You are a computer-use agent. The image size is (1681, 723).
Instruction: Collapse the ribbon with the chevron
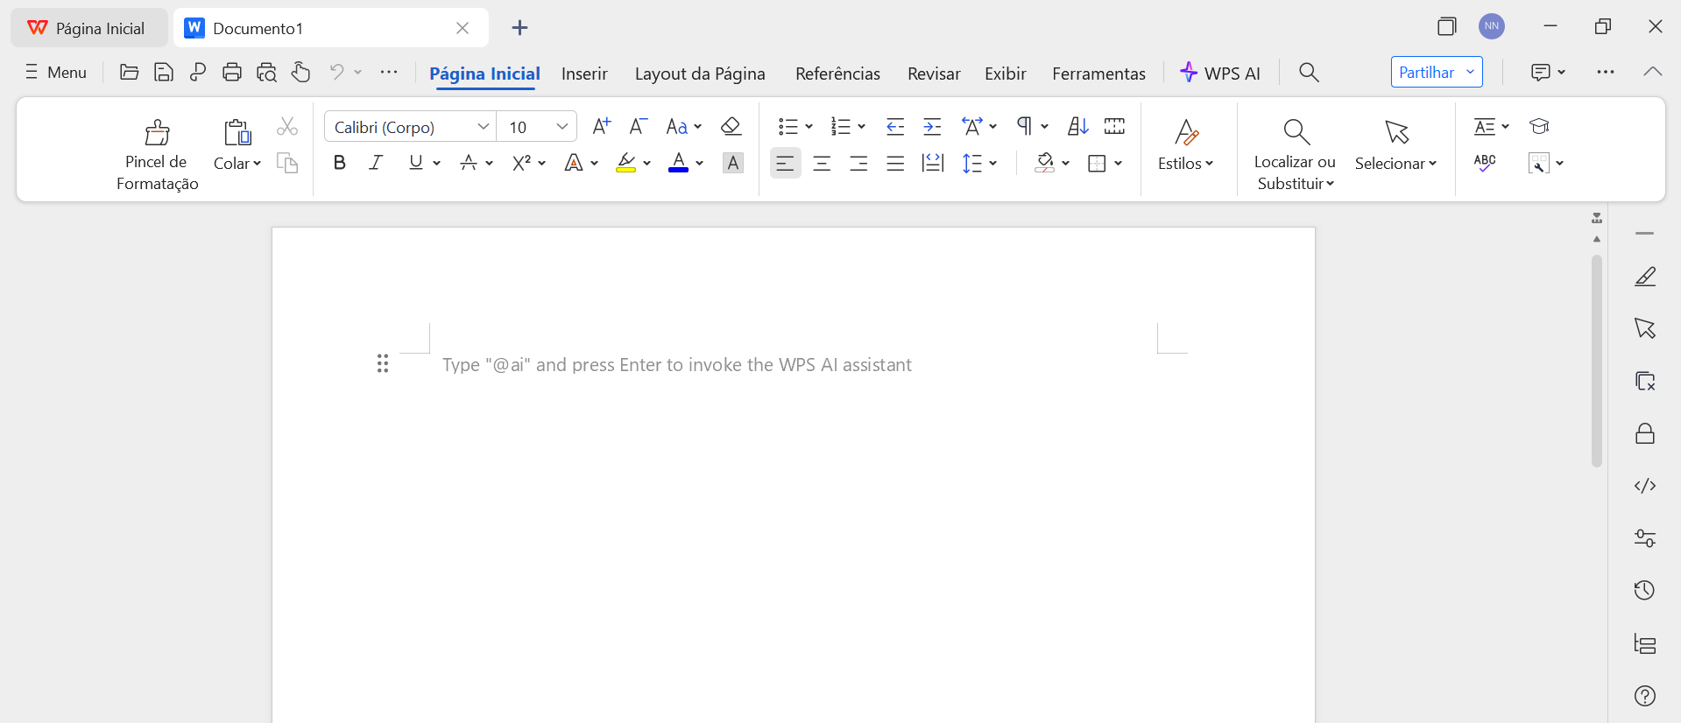coord(1653,72)
